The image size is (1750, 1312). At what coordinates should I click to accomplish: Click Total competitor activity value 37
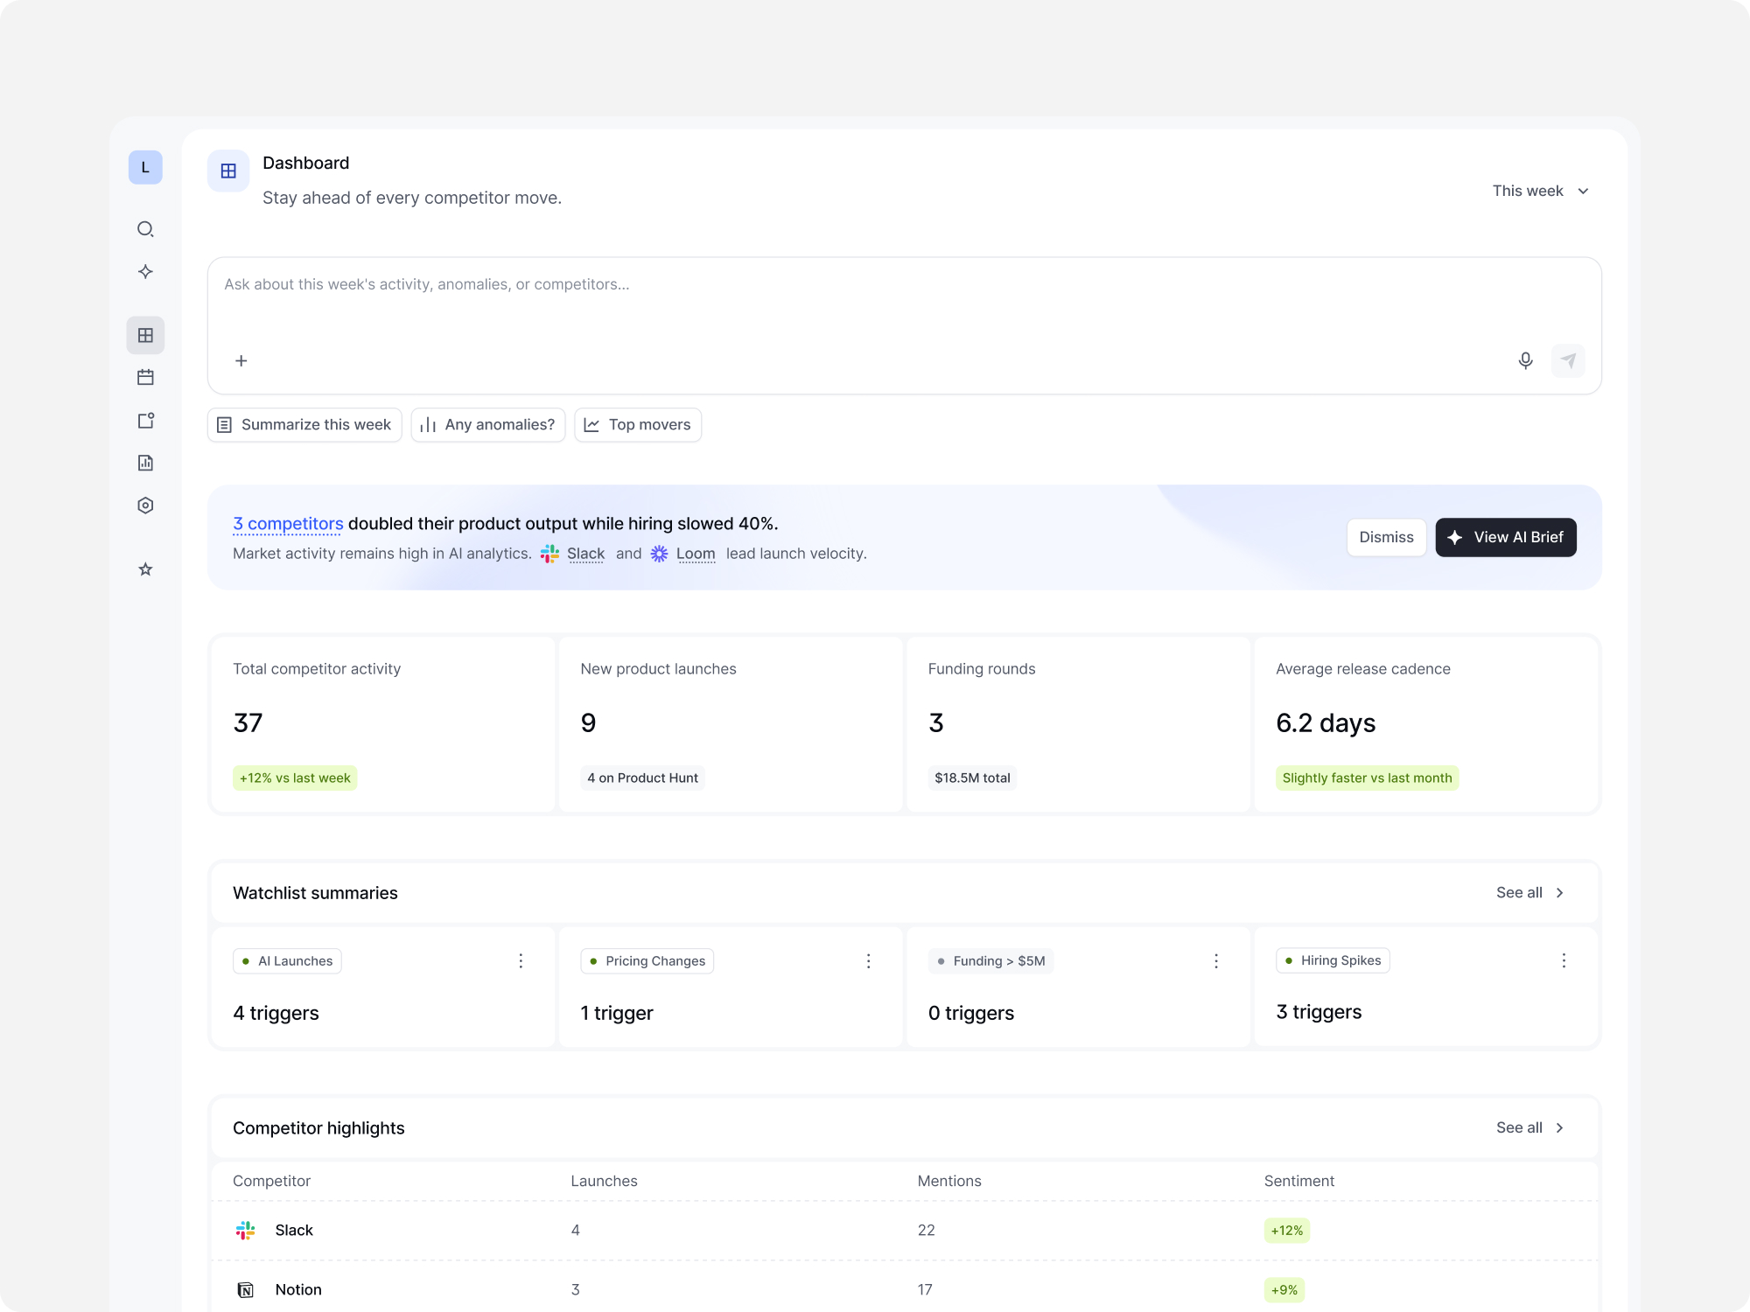[248, 723]
